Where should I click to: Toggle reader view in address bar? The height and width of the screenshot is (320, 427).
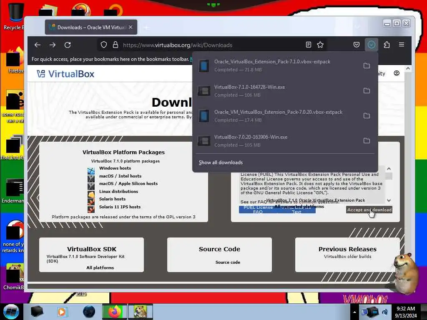[308, 45]
